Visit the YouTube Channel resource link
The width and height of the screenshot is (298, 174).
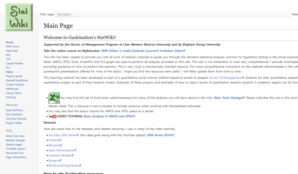tap(16, 119)
